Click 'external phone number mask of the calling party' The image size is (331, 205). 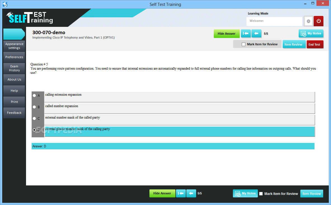[x=78, y=129]
